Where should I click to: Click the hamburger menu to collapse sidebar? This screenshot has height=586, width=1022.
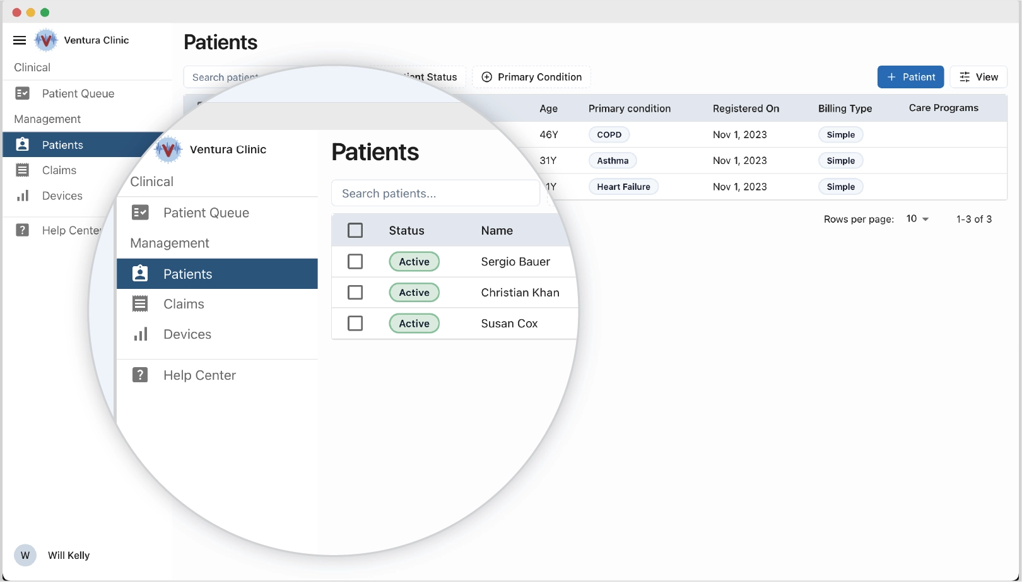[x=20, y=40]
